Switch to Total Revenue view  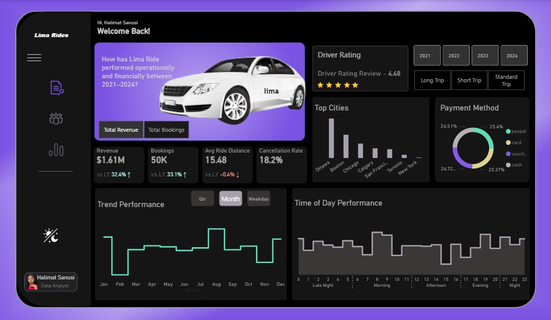coord(121,130)
